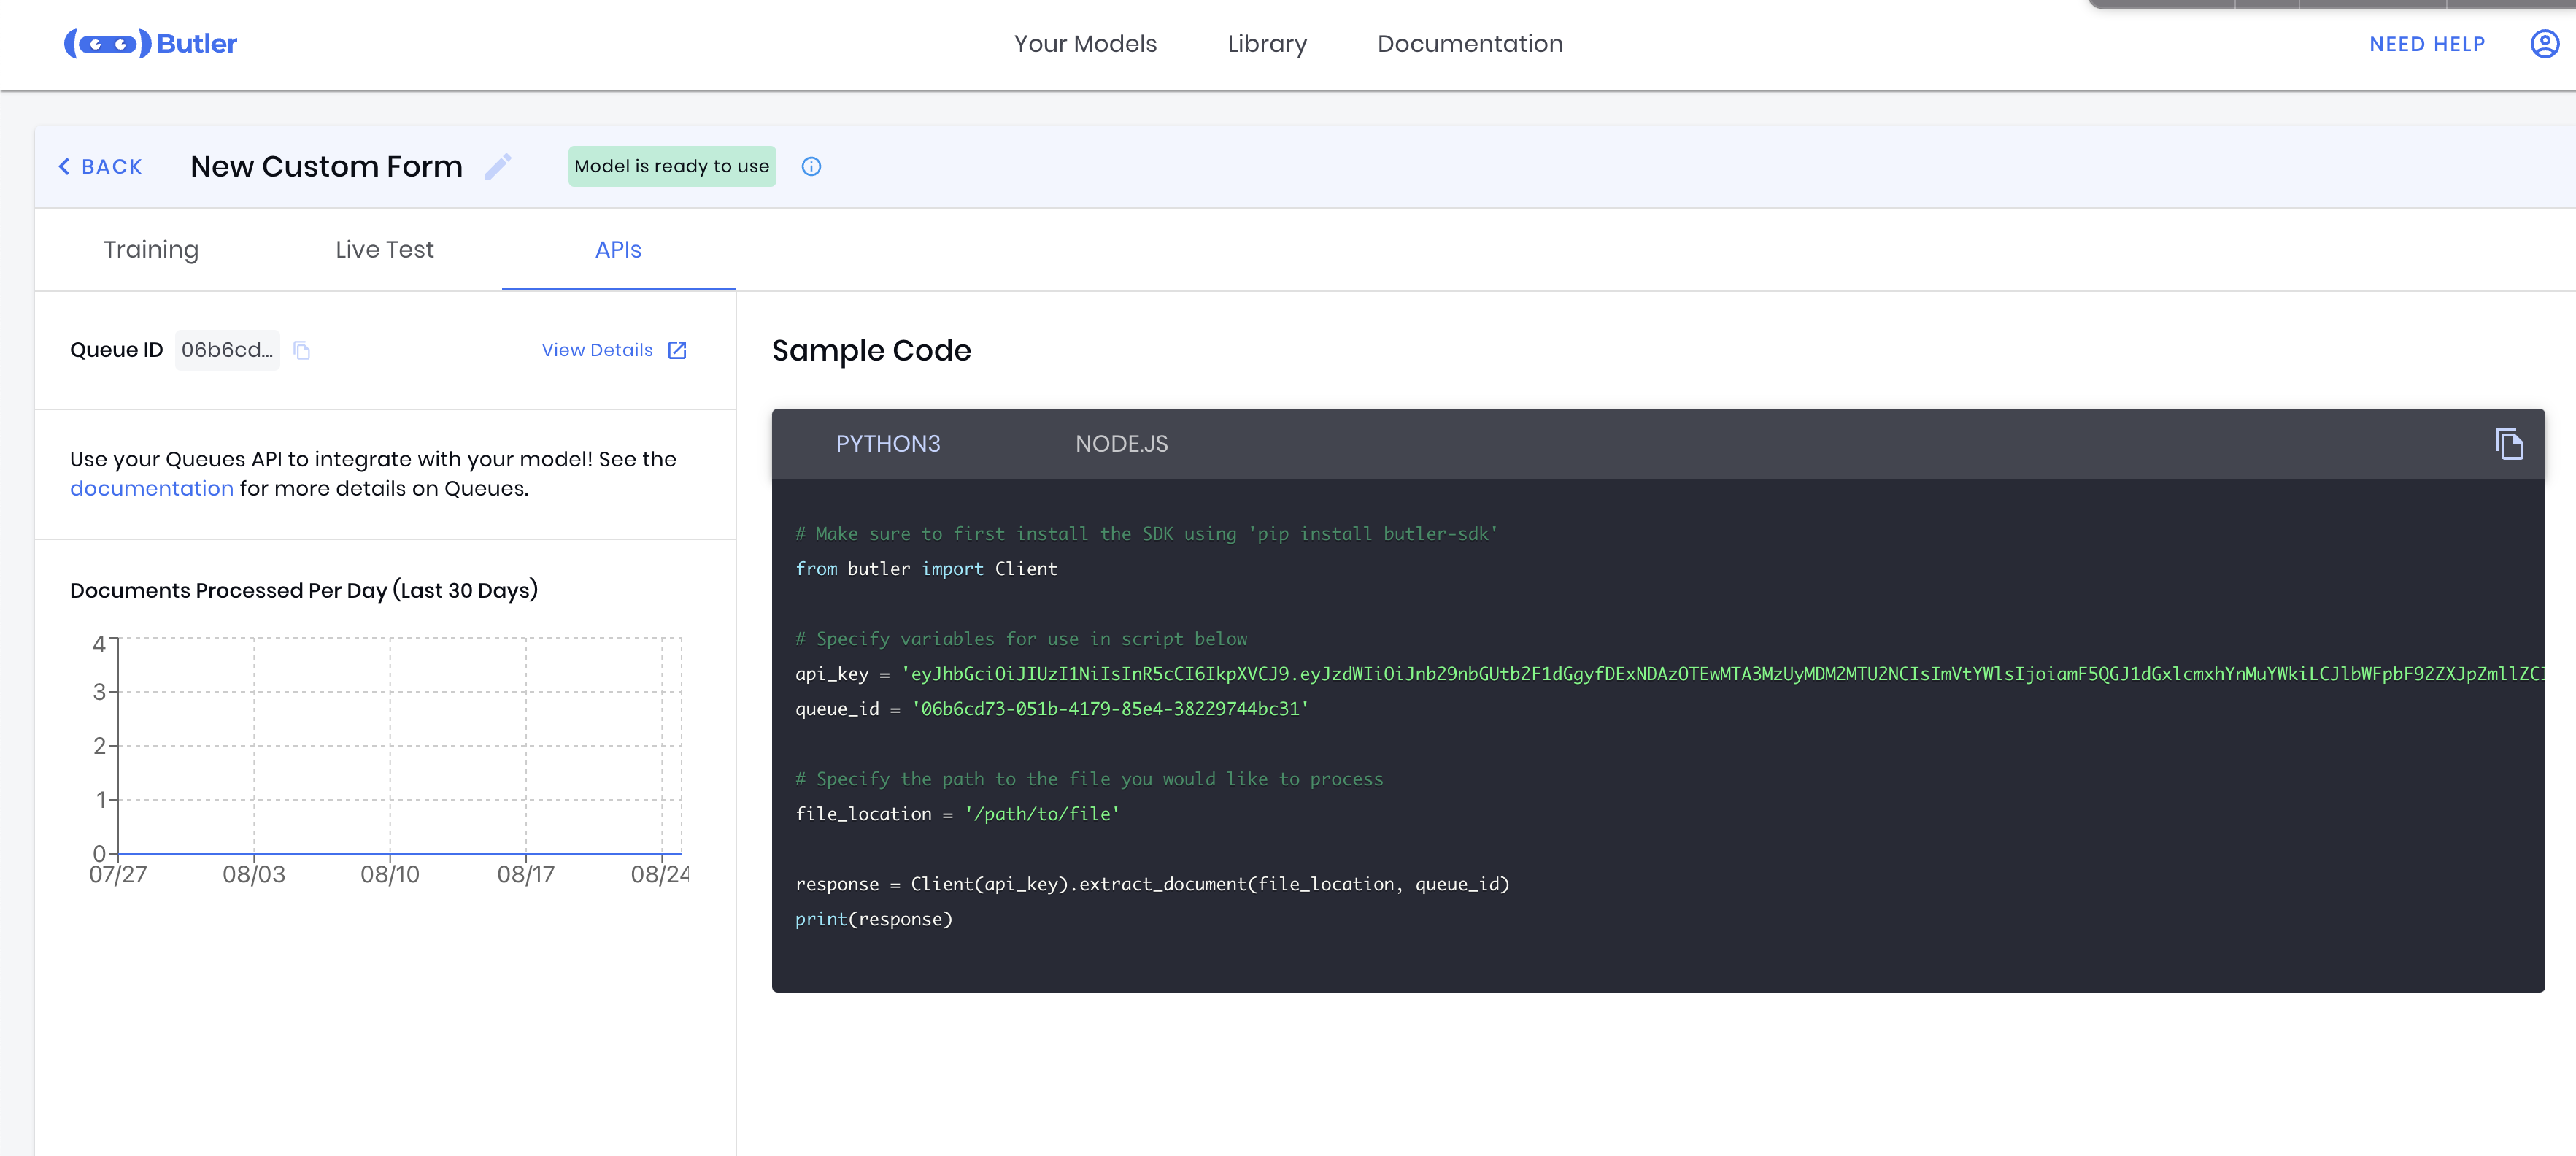This screenshot has height=1156, width=2576.
Task: Click the external link icon by View Details
Action: coord(677,350)
